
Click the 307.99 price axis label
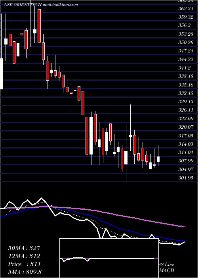[186, 161]
